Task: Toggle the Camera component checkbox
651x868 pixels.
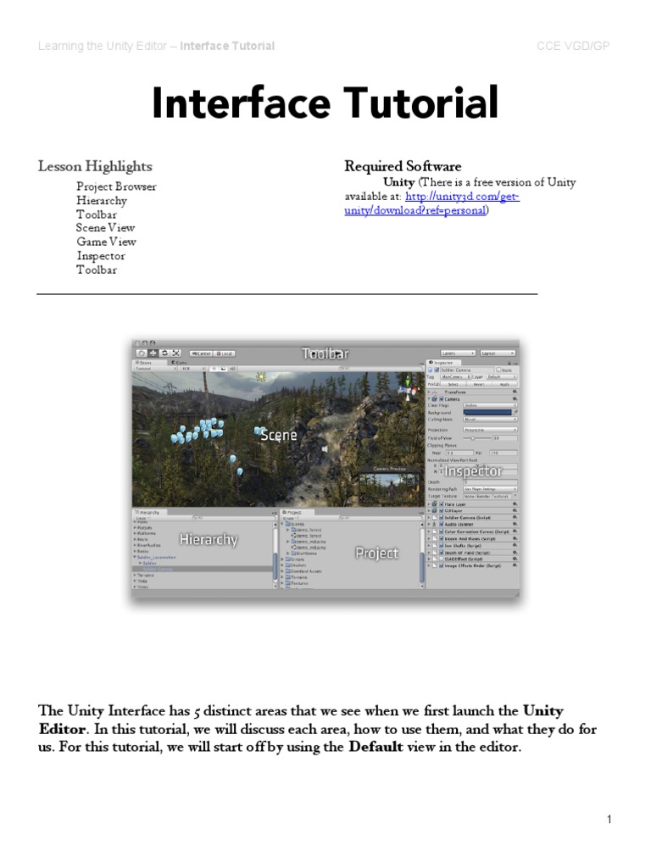Action: (441, 399)
